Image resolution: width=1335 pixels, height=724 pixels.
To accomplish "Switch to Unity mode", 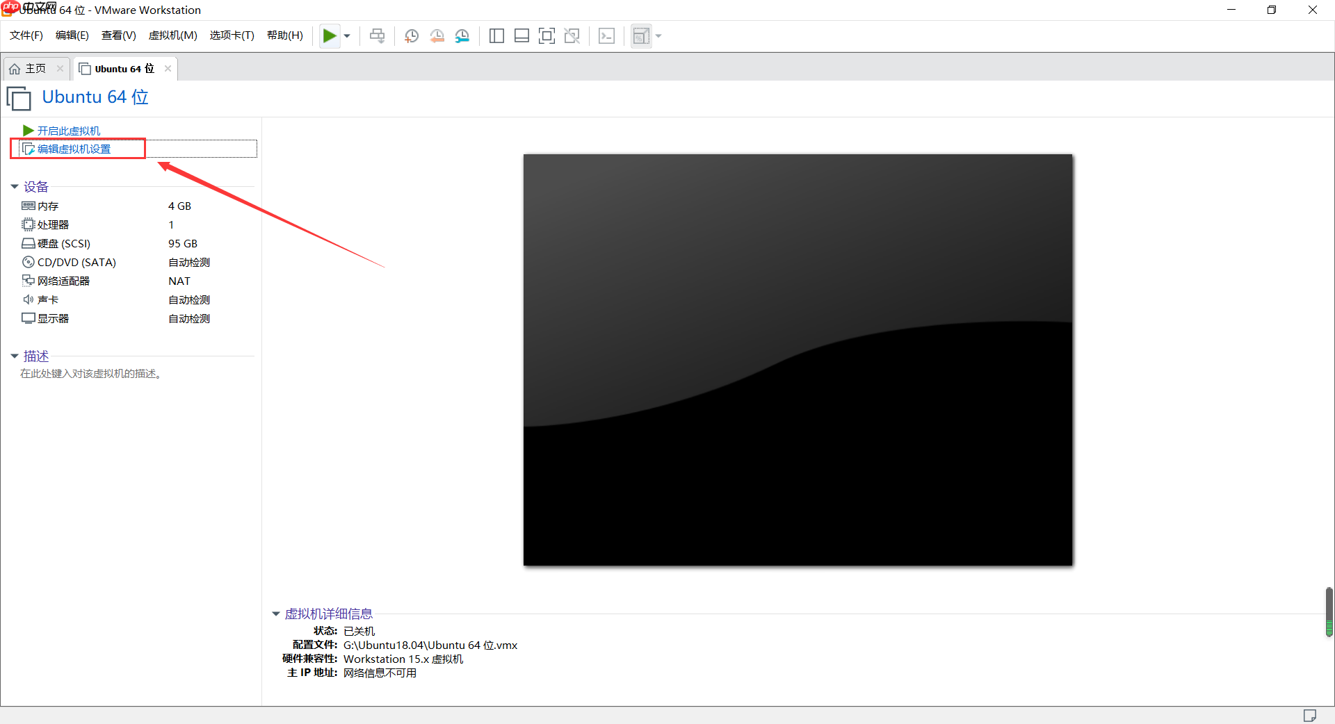I will pos(572,35).
